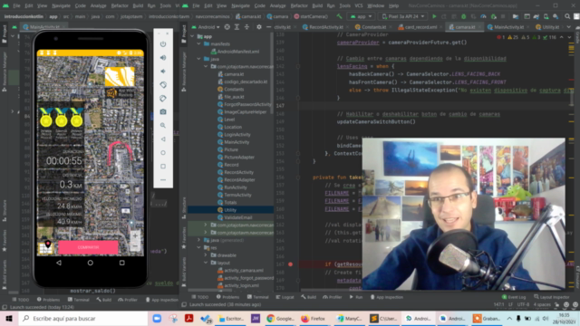Open the VCS menu
This screenshot has height=326, width=580.
(x=359, y=6)
